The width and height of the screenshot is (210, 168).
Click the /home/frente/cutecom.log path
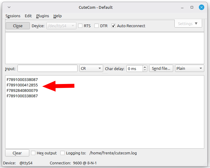(x=113, y=153)
